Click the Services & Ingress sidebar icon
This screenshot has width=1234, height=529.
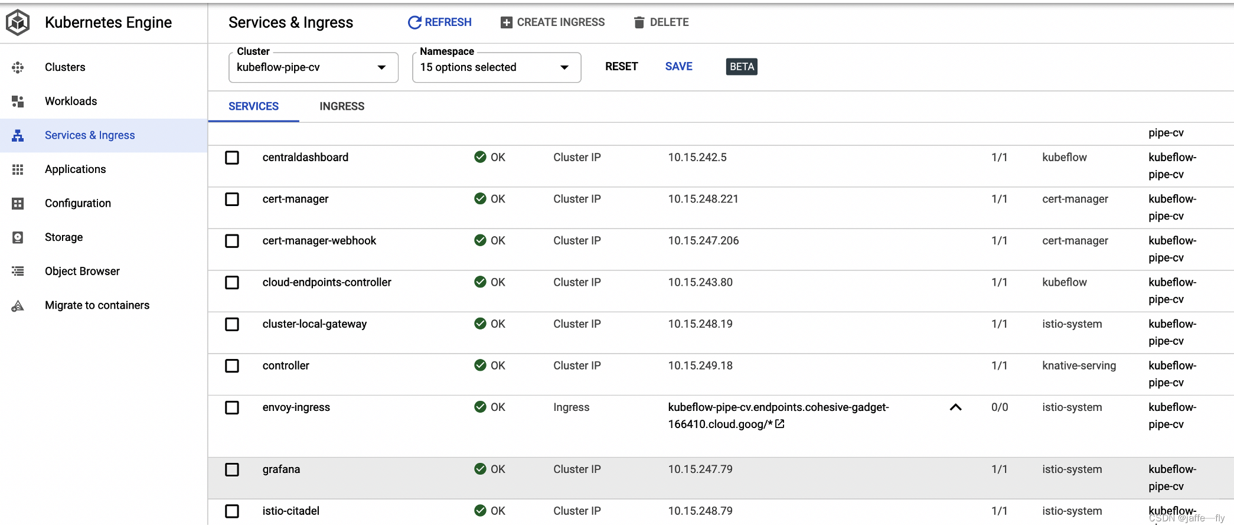click(18, 135)
